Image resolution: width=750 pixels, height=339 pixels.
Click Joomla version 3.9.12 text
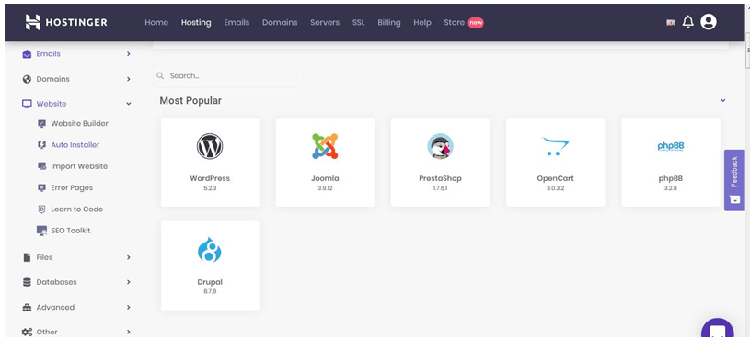(x=325, y=188)
